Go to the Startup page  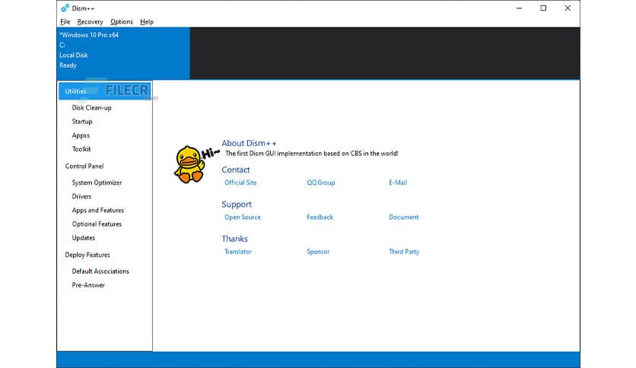pos(82,122)
